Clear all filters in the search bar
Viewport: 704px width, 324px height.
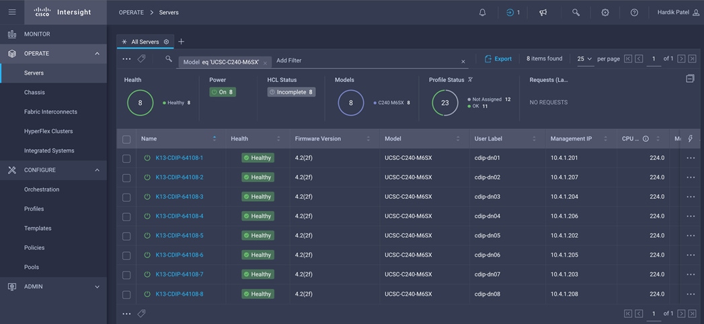tap(463, 61)
